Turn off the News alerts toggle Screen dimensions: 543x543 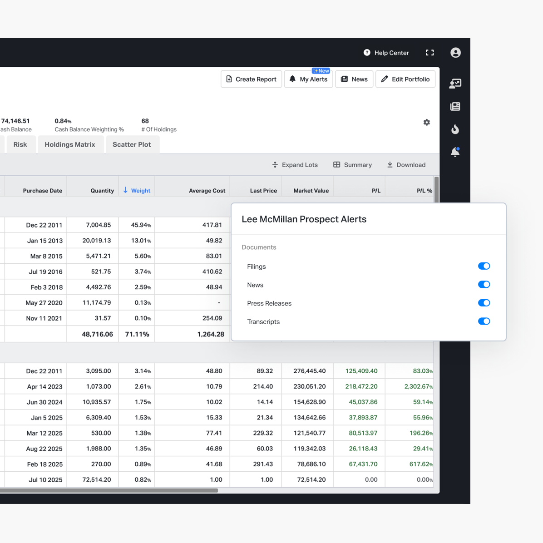[x=484, y=285]
